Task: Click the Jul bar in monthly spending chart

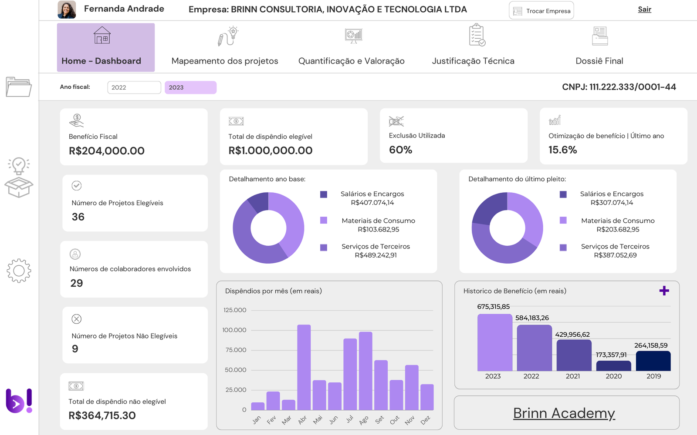Action: click(x=350, y=375)
